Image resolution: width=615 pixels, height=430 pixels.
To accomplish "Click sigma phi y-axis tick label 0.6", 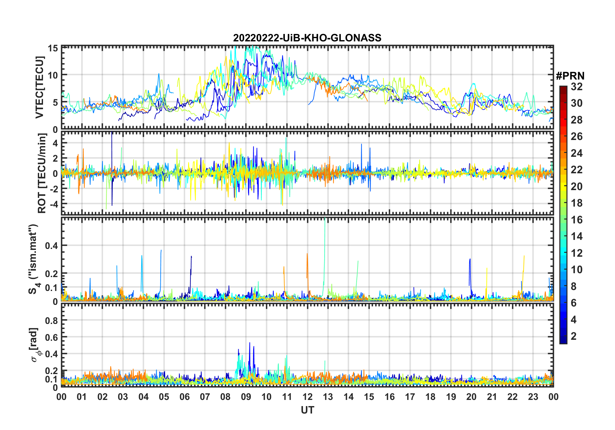I will click(52, 337).
